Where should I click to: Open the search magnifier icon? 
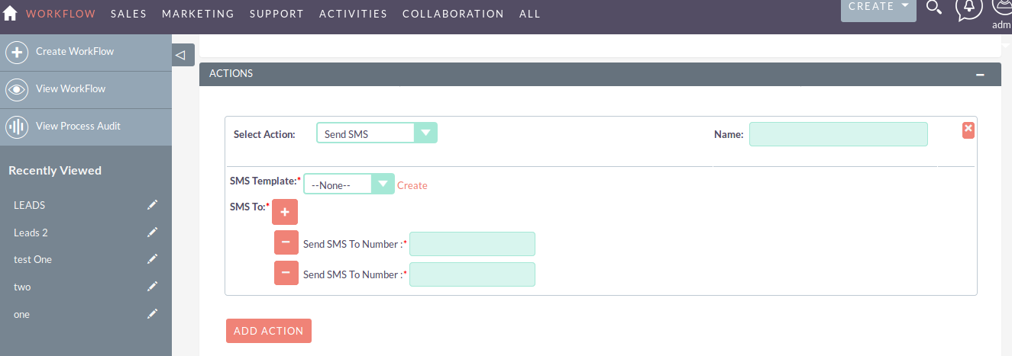933,7
